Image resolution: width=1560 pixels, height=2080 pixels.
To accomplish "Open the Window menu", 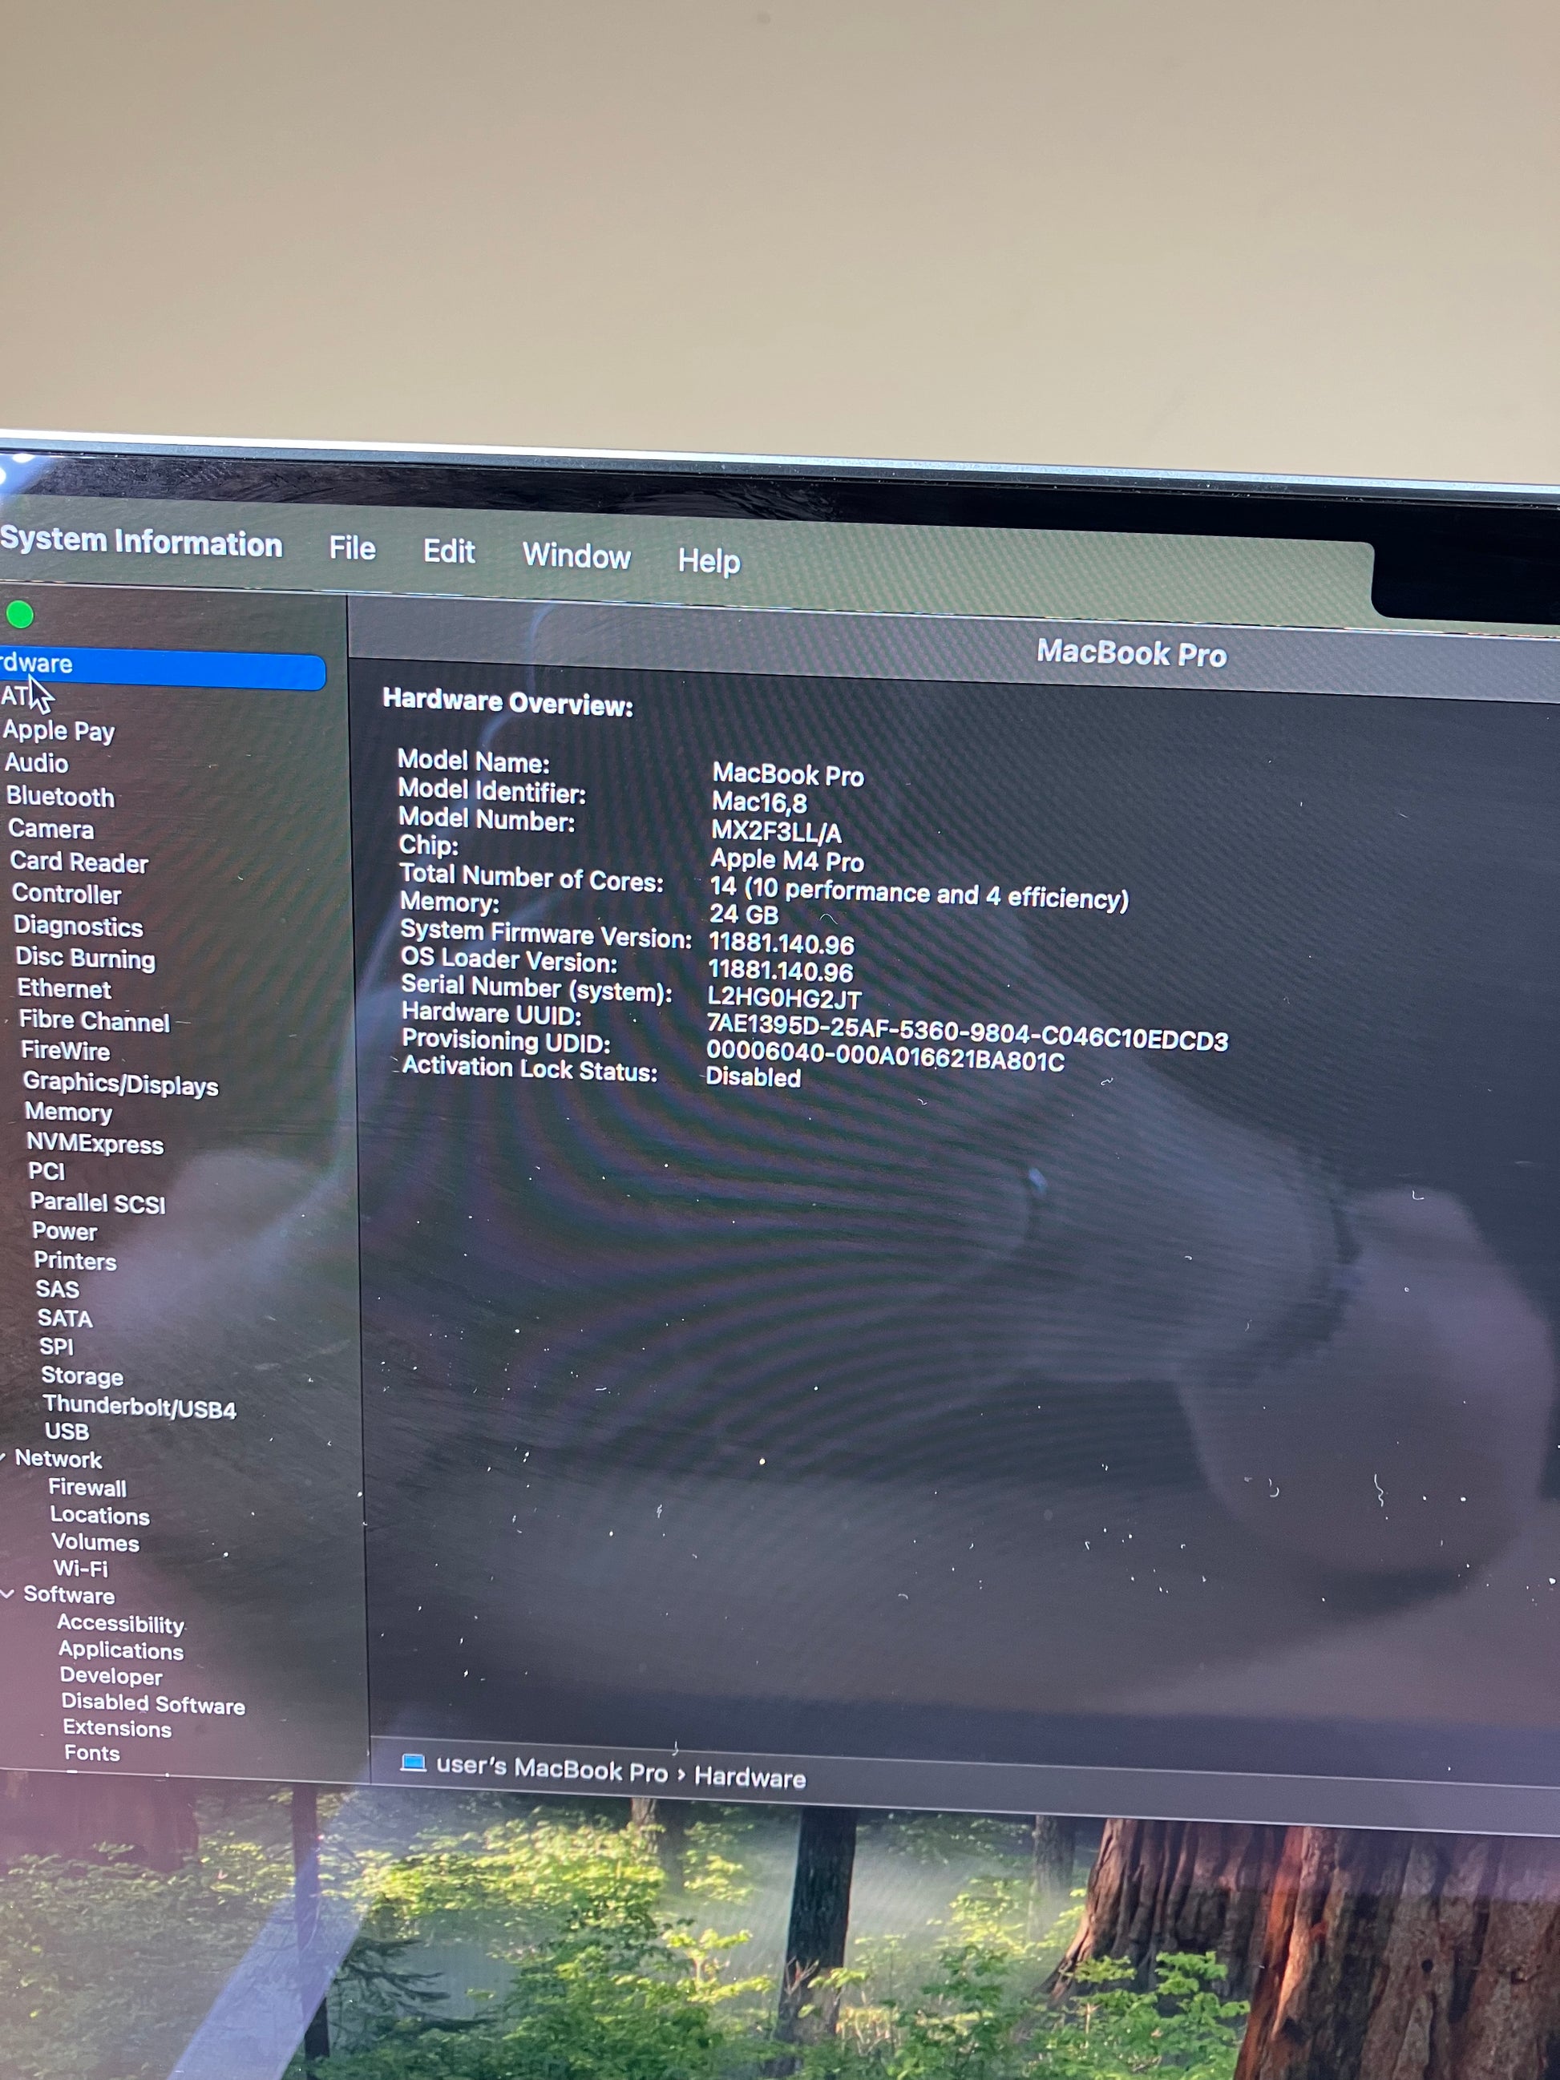I will (576, 555).
